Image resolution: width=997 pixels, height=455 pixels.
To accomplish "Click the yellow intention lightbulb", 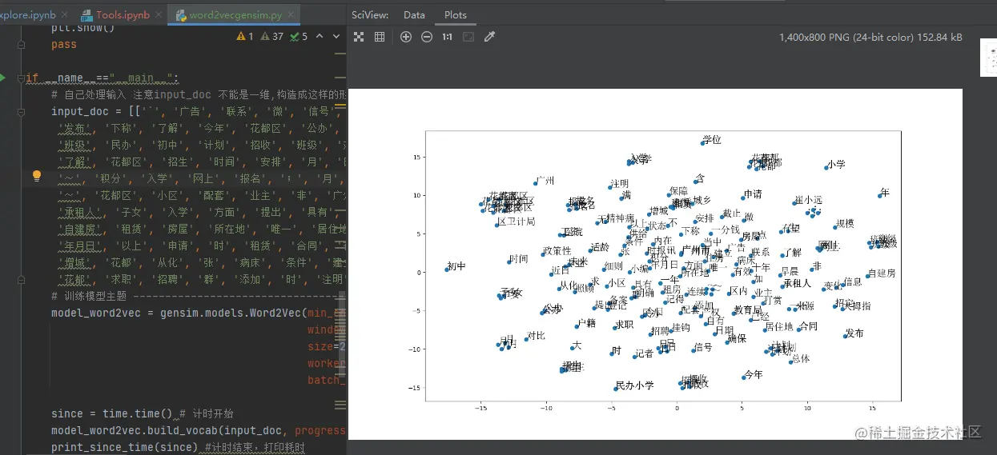I will point(36,175).
